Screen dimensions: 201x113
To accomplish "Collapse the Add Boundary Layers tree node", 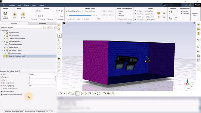I will pos(3,50).
